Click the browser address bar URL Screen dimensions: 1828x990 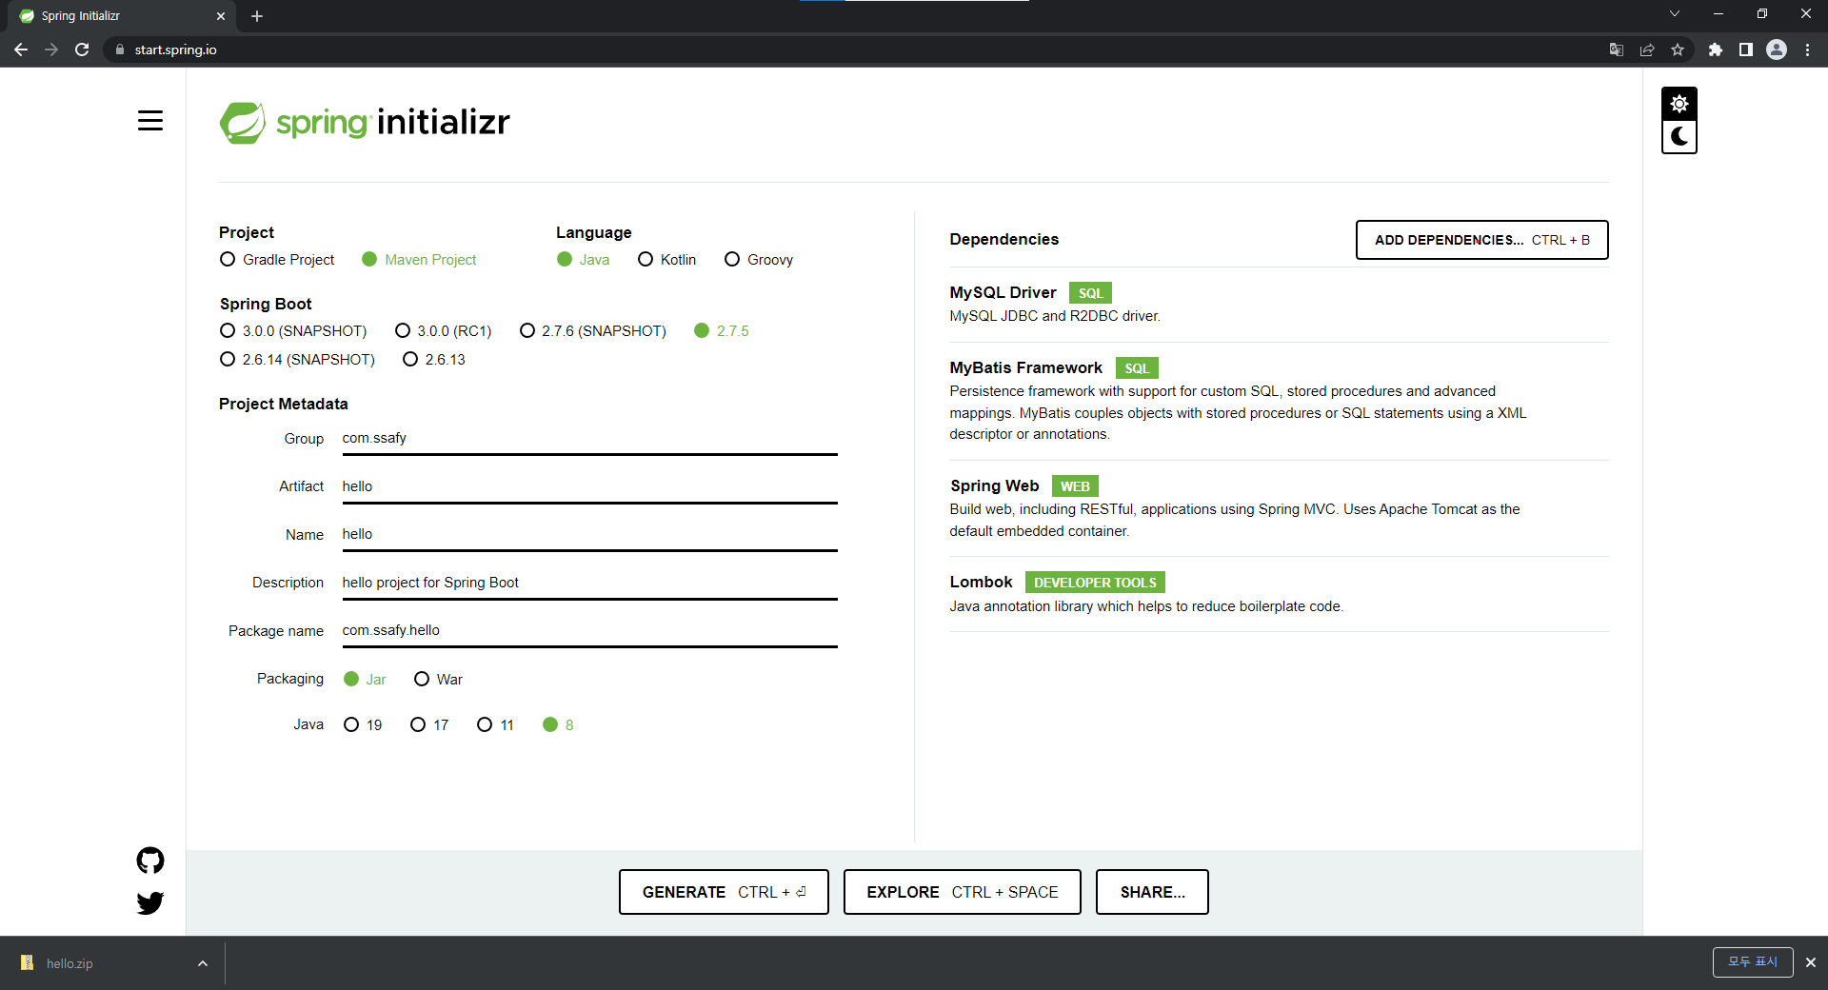(175, 49)
